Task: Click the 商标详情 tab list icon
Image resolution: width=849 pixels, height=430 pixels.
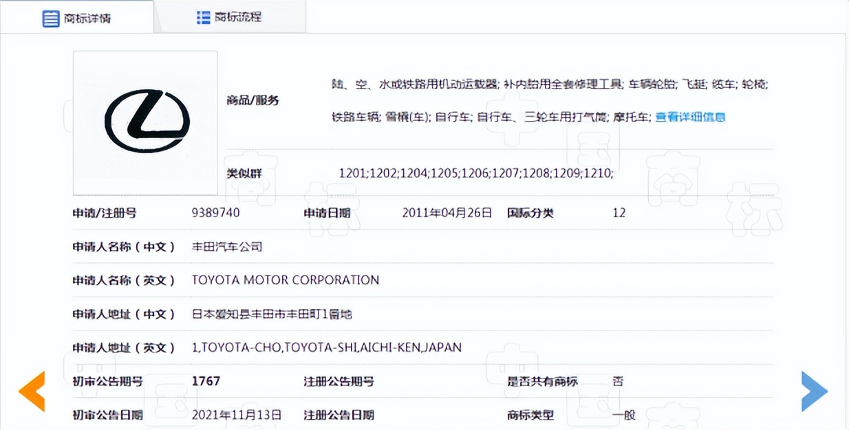Action: (51, 19)
